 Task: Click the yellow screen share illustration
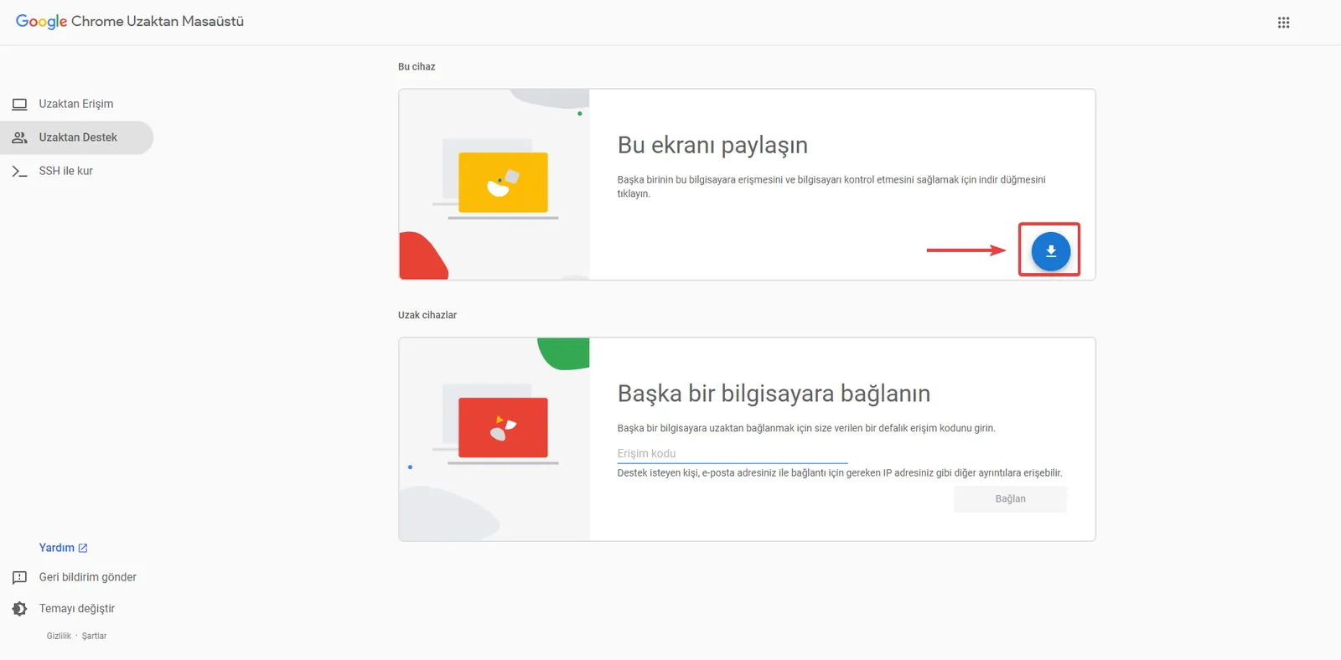(x=503, y=183)
